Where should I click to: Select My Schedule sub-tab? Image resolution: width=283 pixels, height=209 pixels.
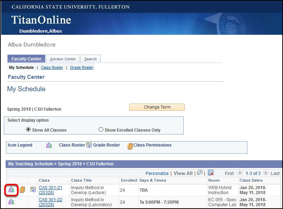[x=21, y=67]
